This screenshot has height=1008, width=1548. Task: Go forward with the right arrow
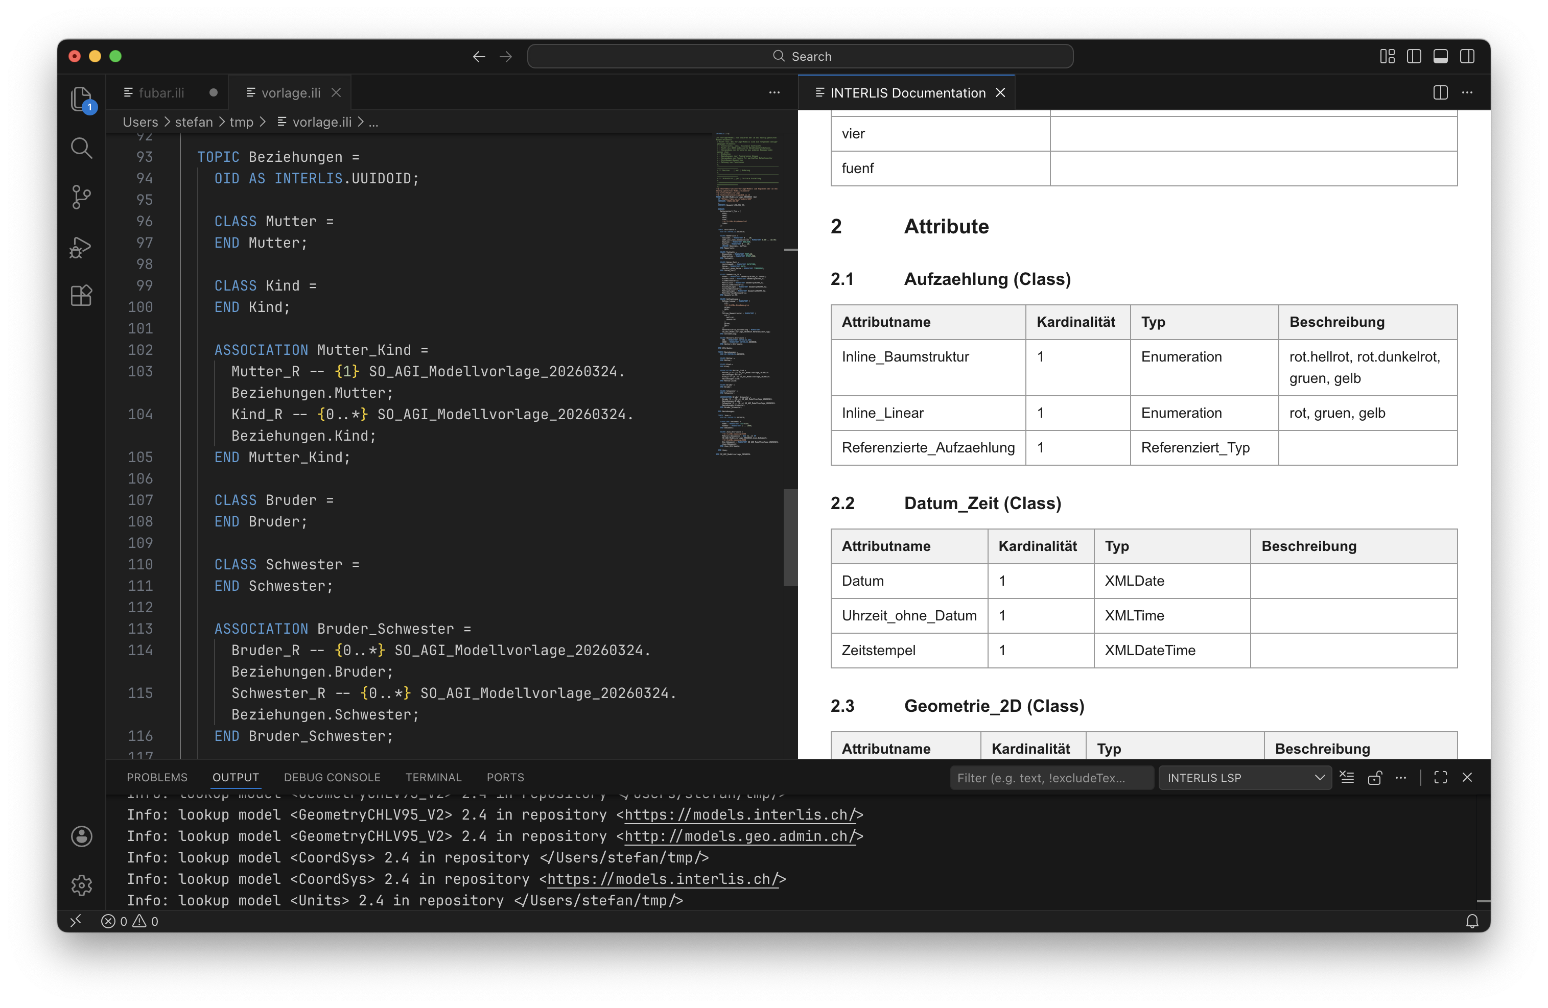pyautogui.click(x=506, y=57)
